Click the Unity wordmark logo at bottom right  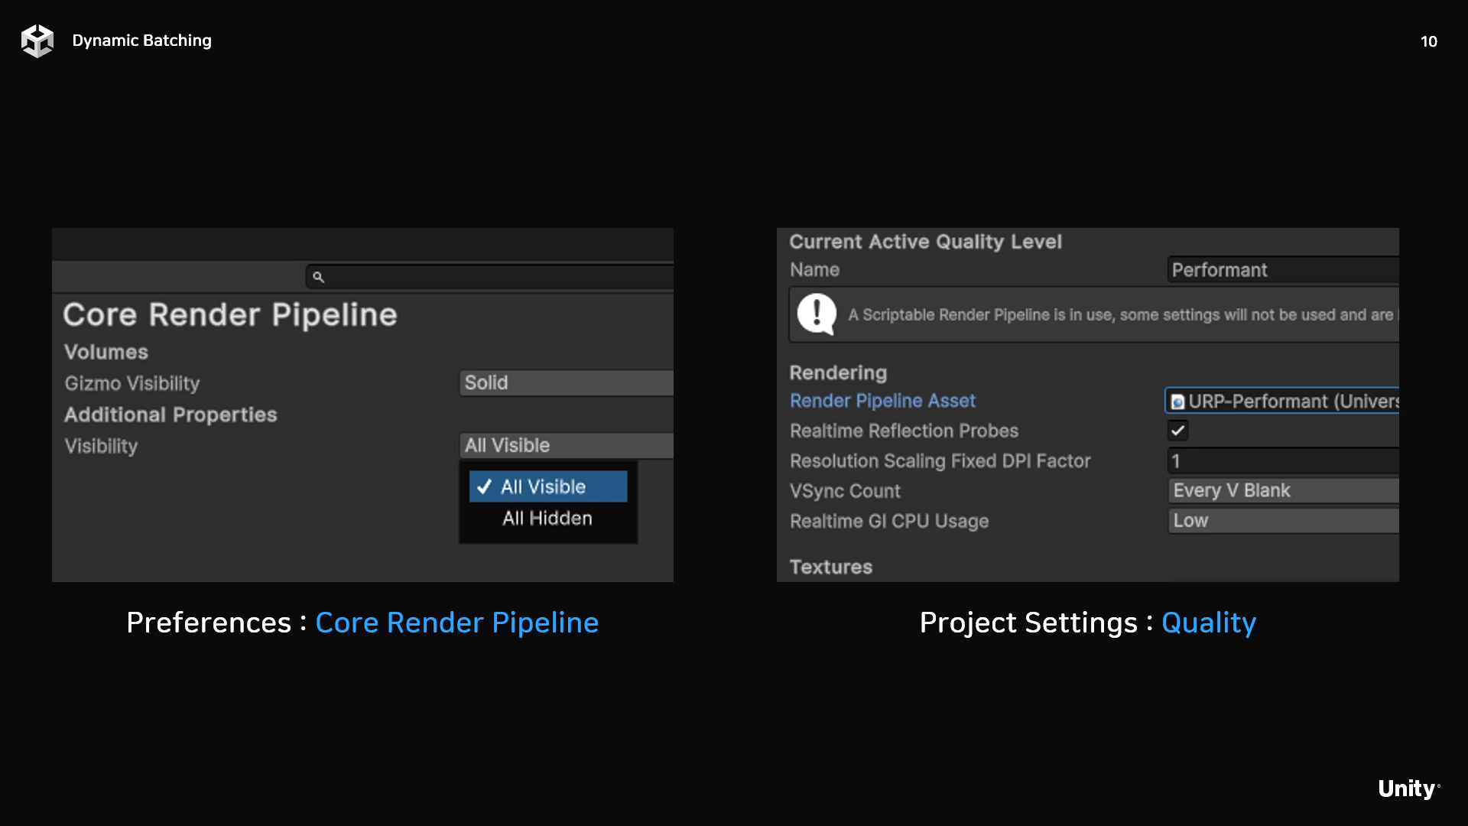pyautogui.click(x=1408, y=789)
